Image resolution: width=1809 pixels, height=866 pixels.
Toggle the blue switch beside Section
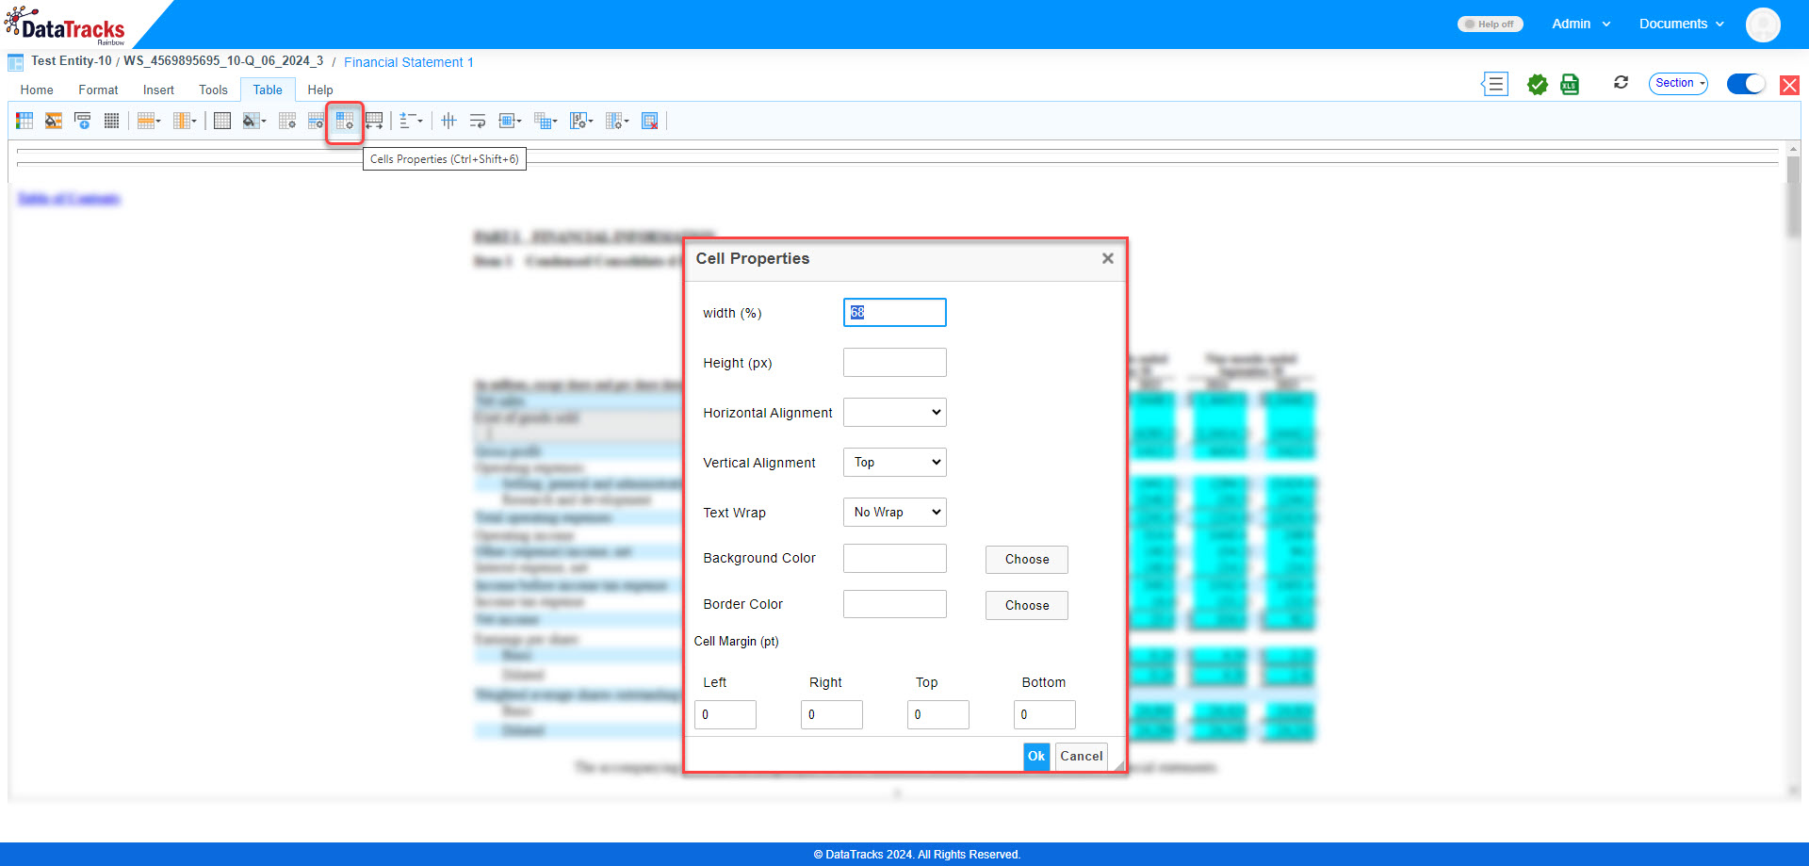[1746, 84]
